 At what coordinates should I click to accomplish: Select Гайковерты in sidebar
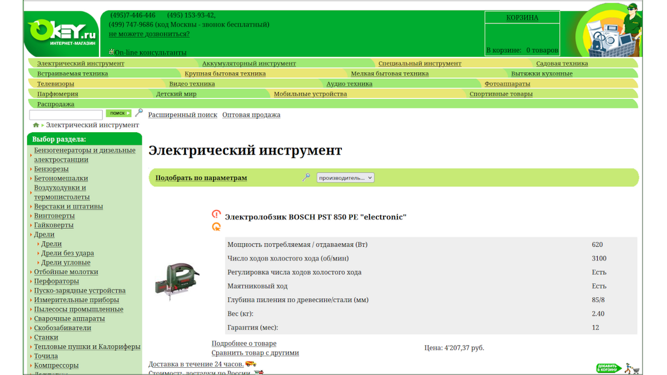point(54,225)
